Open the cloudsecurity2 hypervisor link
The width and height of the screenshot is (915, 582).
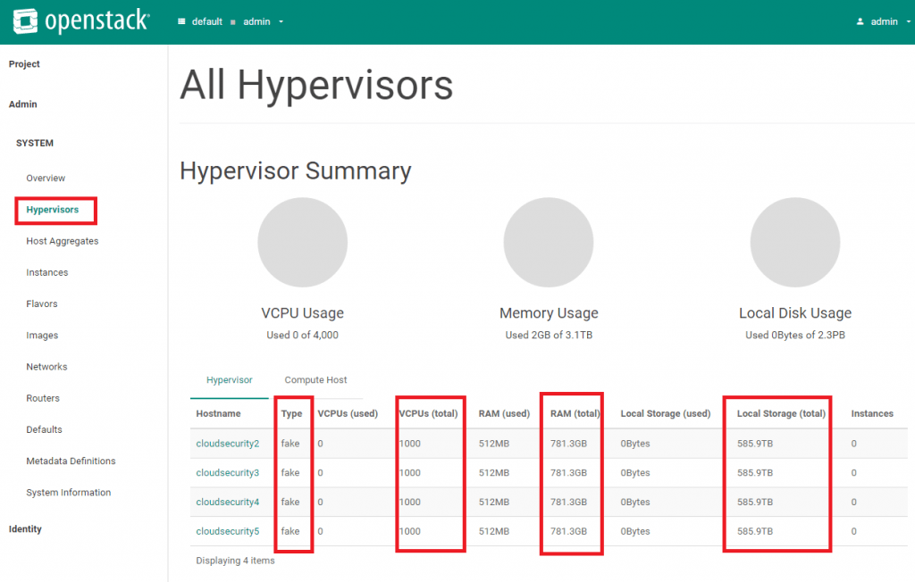(x=228, y=444)
